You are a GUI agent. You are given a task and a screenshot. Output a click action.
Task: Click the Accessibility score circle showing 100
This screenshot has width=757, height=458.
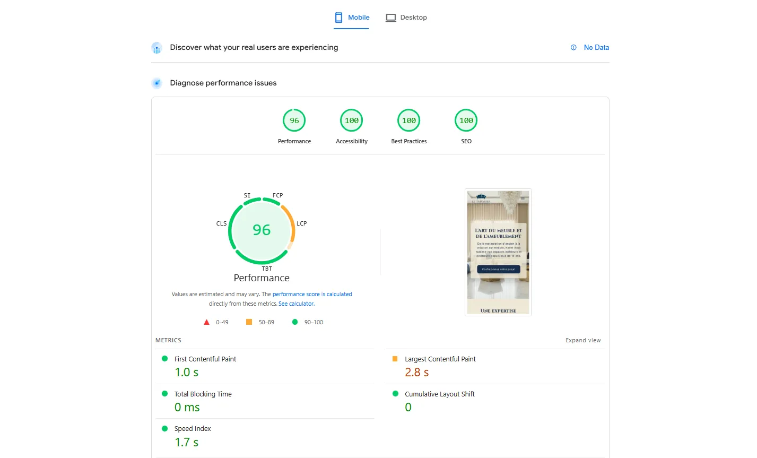pos(351,120)
